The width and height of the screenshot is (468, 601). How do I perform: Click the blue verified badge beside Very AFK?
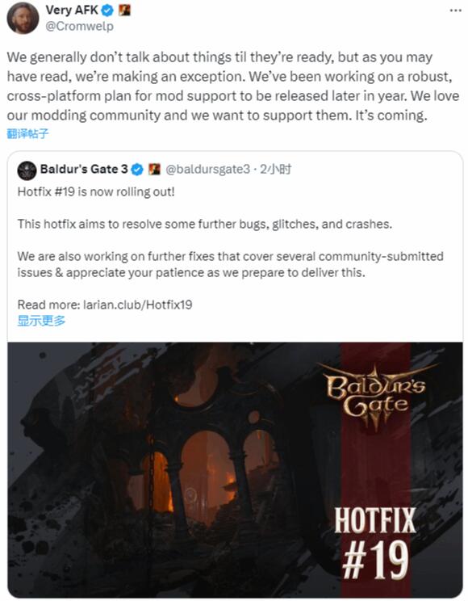coord(107,11)
